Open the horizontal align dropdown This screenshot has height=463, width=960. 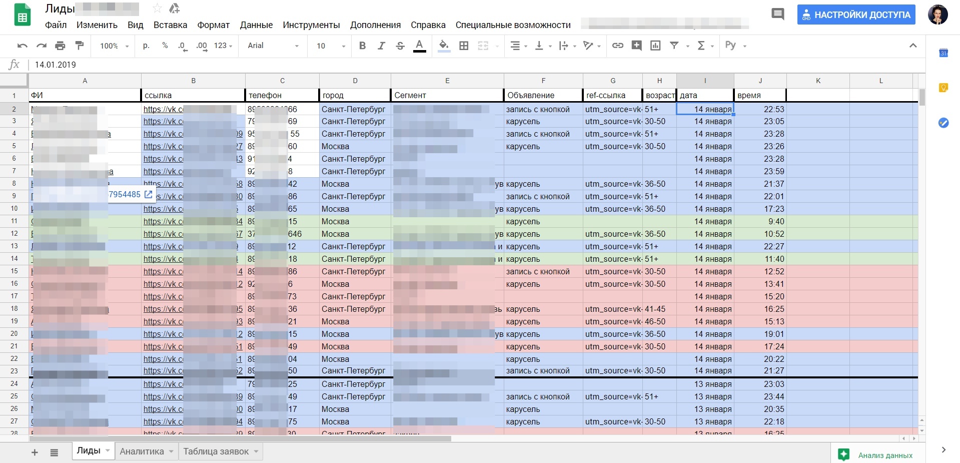519,46
